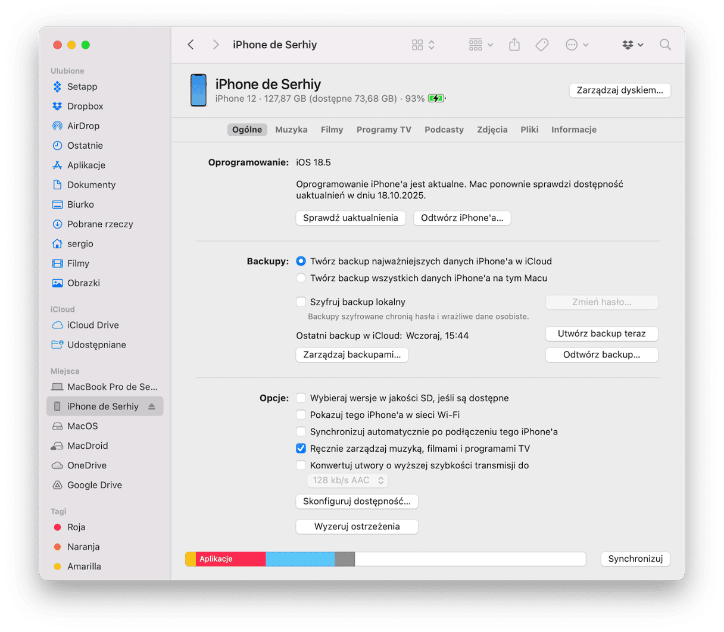Viewport: 724px width, 632px height.
Task: Open AirDrop from the sidebar
Action: (x=83, y=126)
